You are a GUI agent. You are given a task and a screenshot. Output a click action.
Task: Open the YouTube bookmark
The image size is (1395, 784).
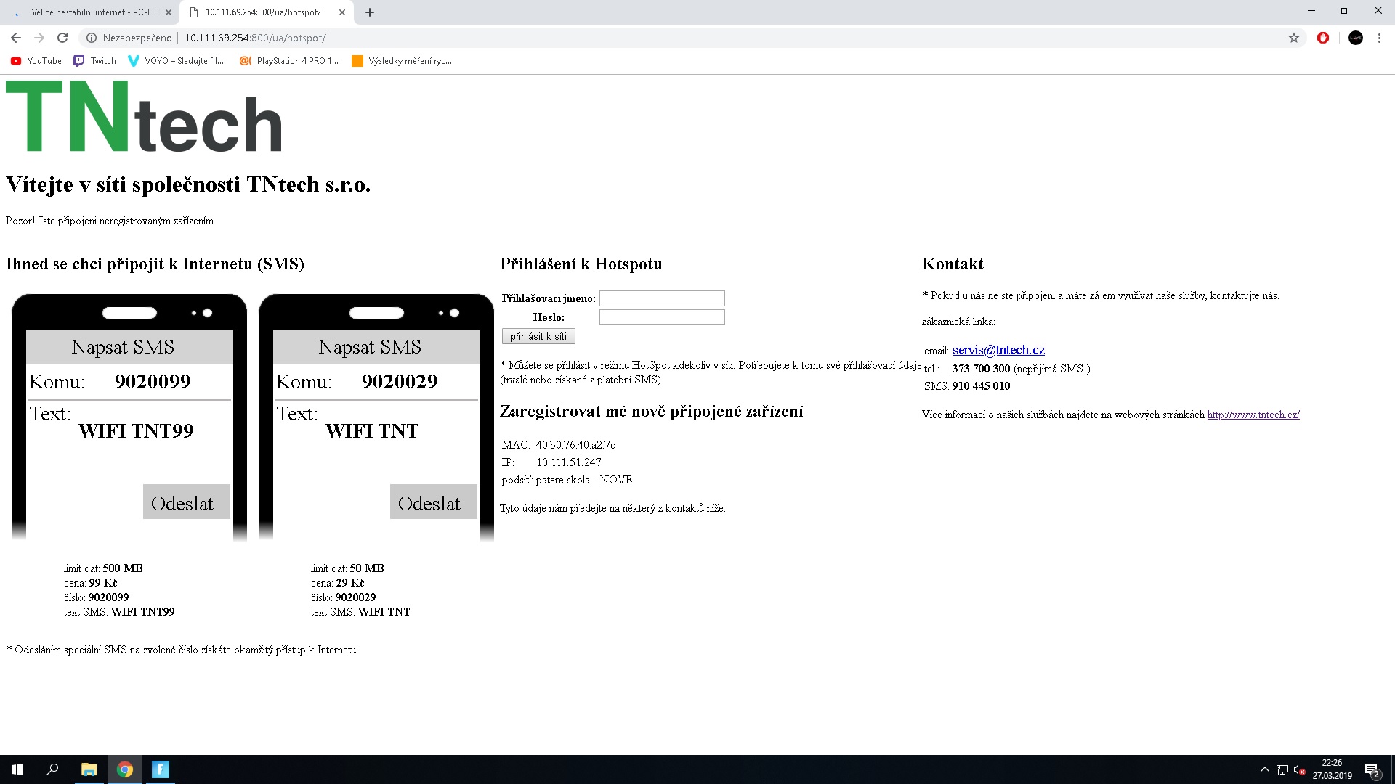36,61
